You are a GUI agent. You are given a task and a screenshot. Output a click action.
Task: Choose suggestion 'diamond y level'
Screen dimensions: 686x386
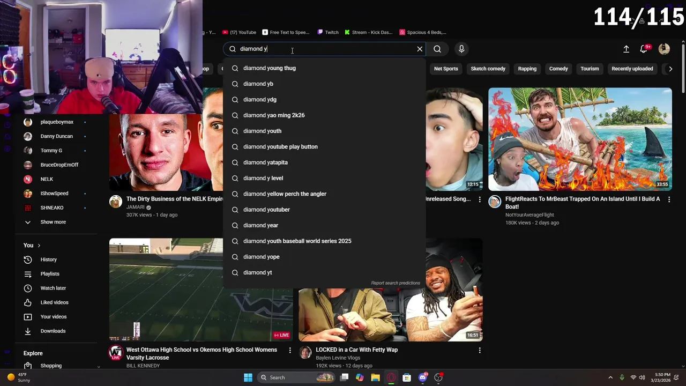coord(324,178)
